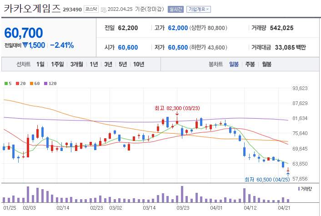Select the 5년 line chart period

click(123, 64)
